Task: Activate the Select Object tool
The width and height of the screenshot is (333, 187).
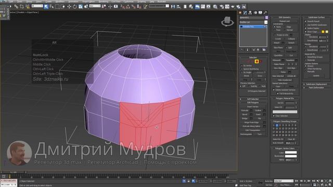Action: pyautogui.click(x=46, y=7)
